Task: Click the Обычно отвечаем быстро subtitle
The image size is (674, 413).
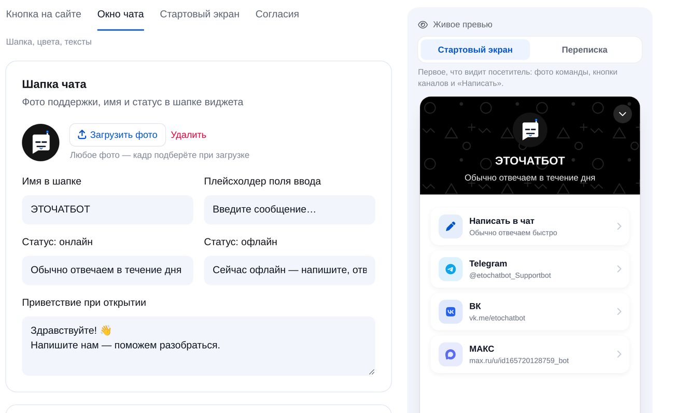Action: coord(513,233)
